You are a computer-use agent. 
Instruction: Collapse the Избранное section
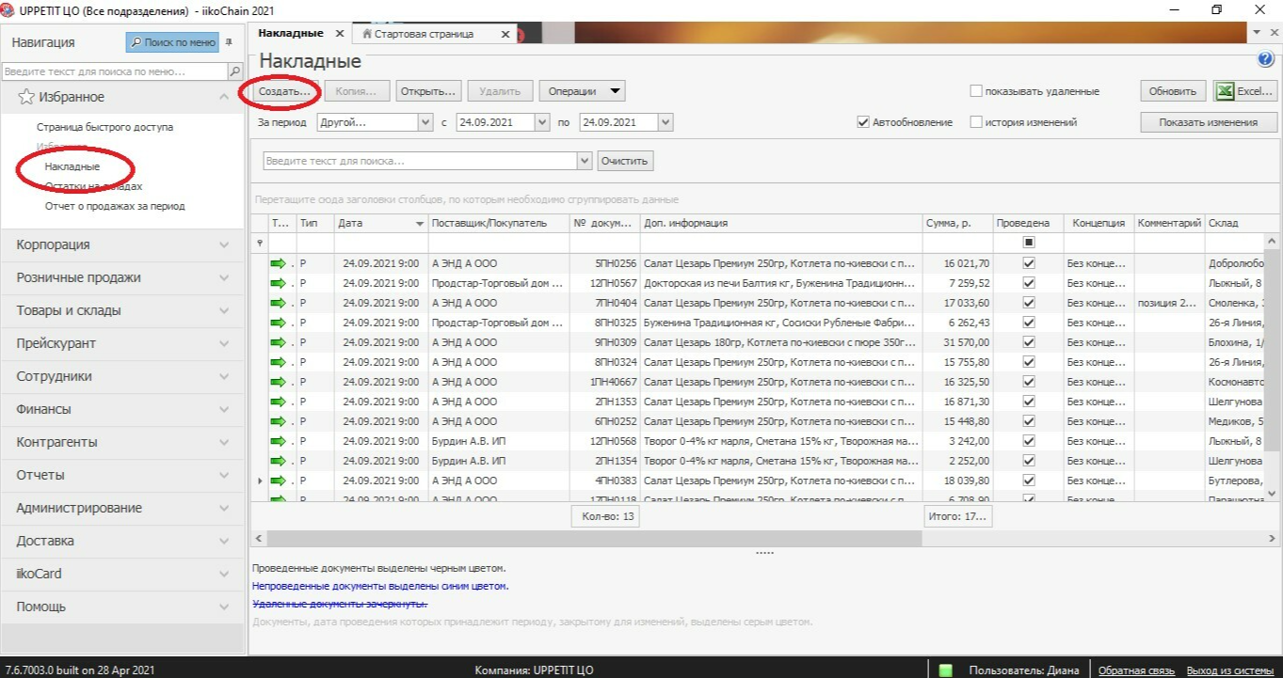coord(223,97)
